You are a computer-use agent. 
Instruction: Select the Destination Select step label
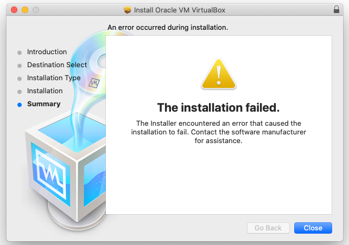tap(56, 65)
